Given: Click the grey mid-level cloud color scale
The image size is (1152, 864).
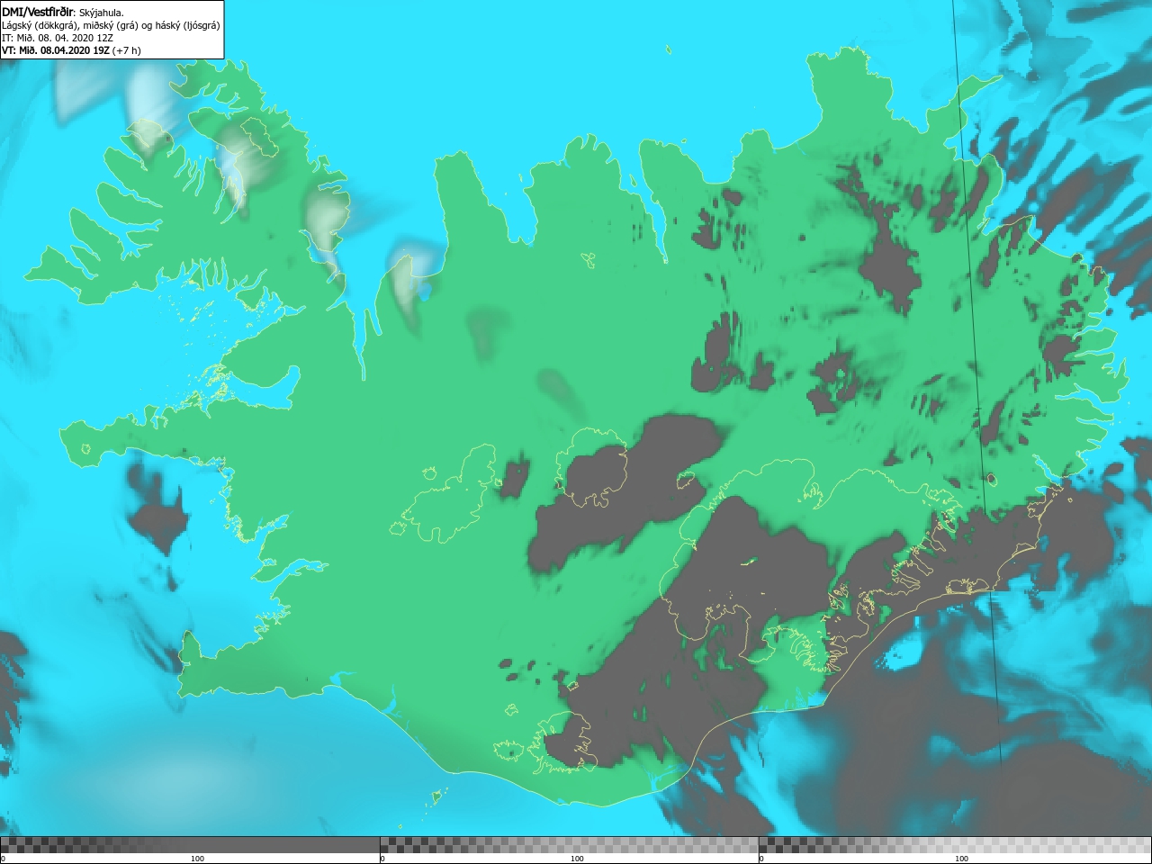Looking at the screenshot, I should pos(570,845).
